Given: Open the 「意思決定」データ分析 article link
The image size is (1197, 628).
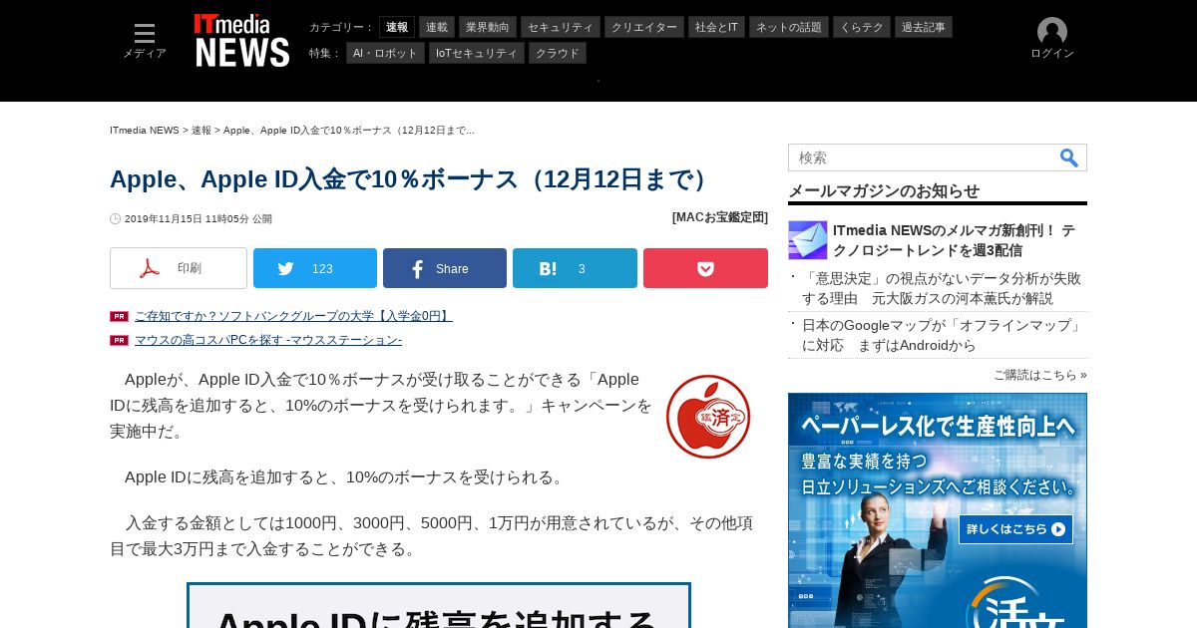Looking at the screenshot, I should [x=942, y=288].
